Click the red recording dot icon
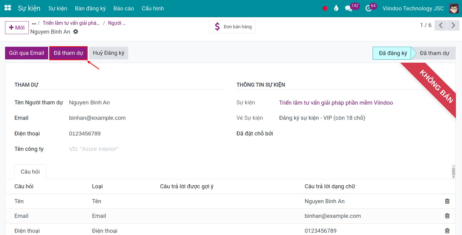The height and width of the screenshot is (235, 462). (325, 8)
